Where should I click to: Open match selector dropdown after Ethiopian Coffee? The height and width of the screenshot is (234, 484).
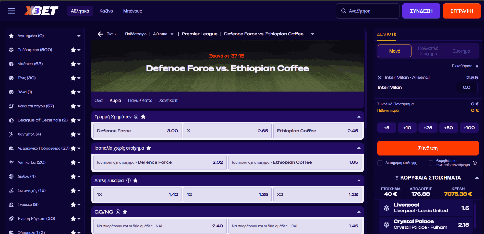click(x=312, y=34)
